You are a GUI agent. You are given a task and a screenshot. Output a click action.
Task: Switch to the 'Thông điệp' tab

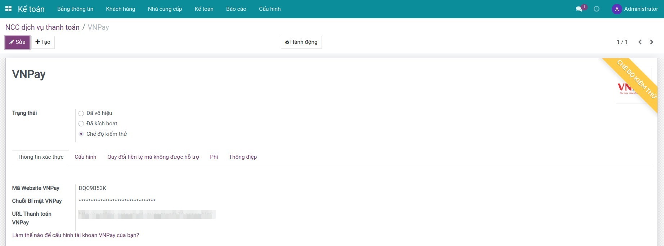(243, 157)
